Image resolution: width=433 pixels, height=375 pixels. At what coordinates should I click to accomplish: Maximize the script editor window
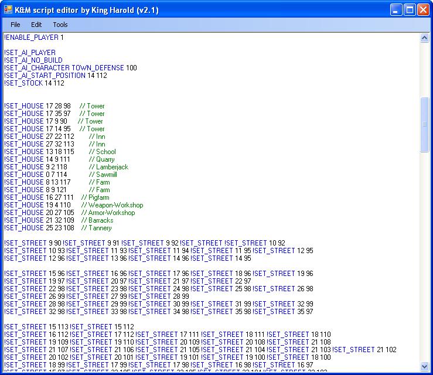coord(410,10)
